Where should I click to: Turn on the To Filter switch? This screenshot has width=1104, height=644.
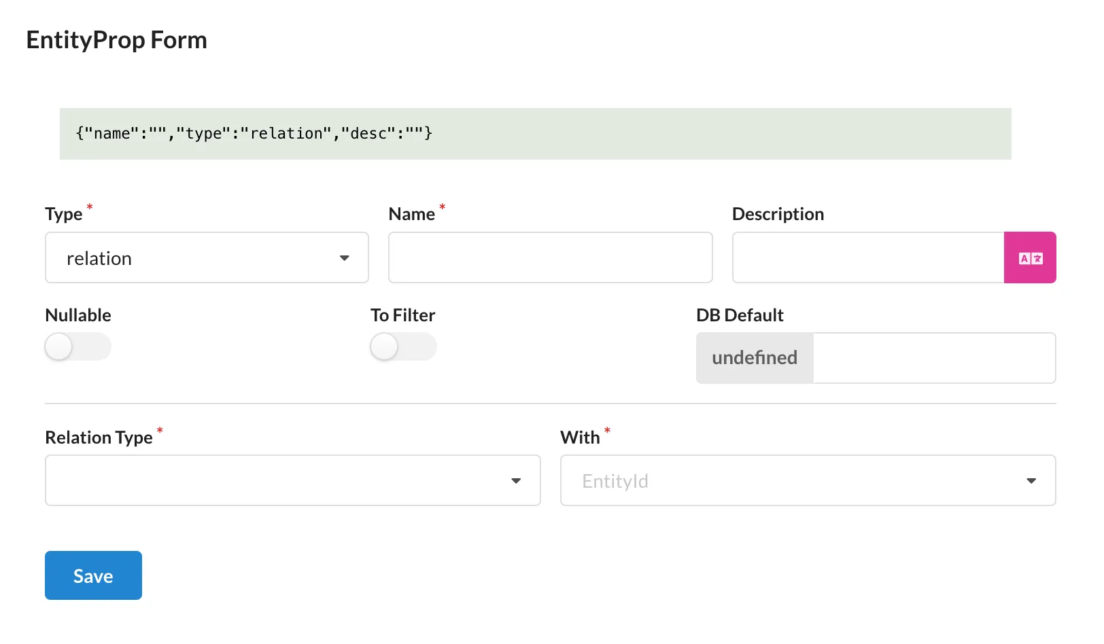(403, 347)
